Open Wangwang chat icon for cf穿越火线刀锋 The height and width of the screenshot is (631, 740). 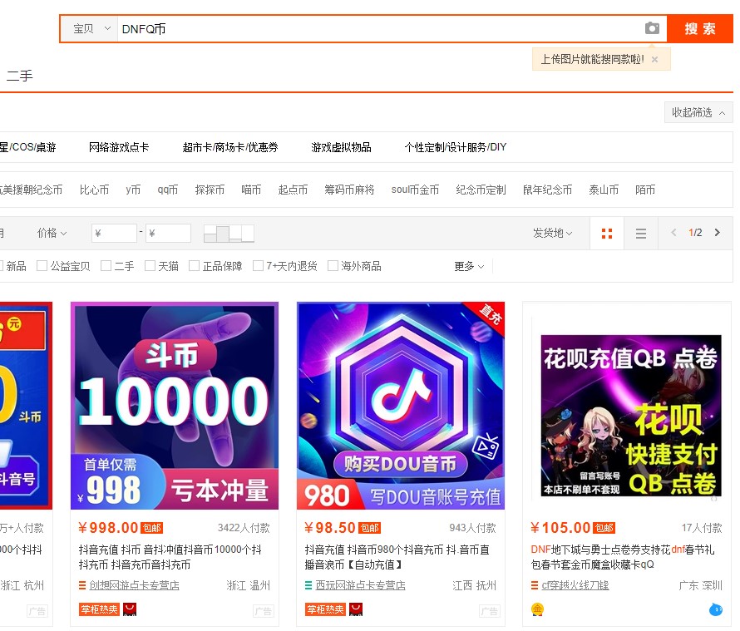click(x=715, y=609)
